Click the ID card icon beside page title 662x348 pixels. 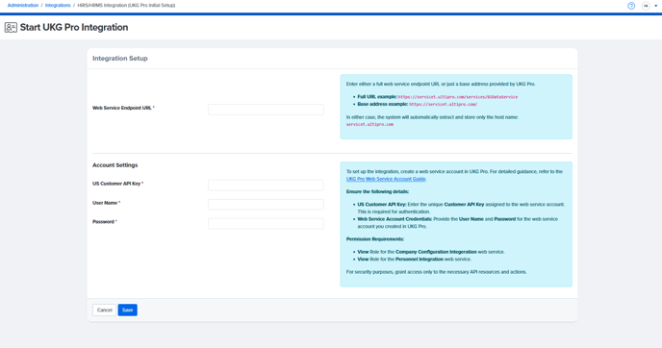click(x=11, y=28)
